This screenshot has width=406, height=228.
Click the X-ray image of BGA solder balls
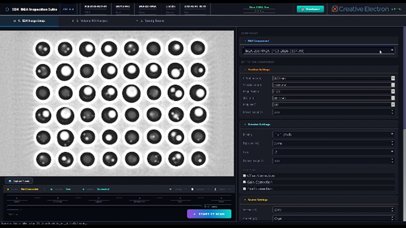tap(117, 103)
